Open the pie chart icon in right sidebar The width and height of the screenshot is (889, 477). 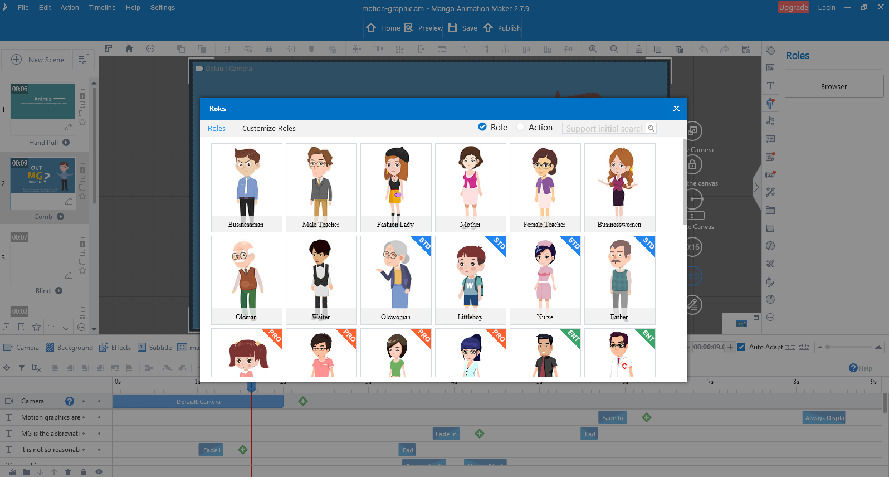click(x=770, y=299)
